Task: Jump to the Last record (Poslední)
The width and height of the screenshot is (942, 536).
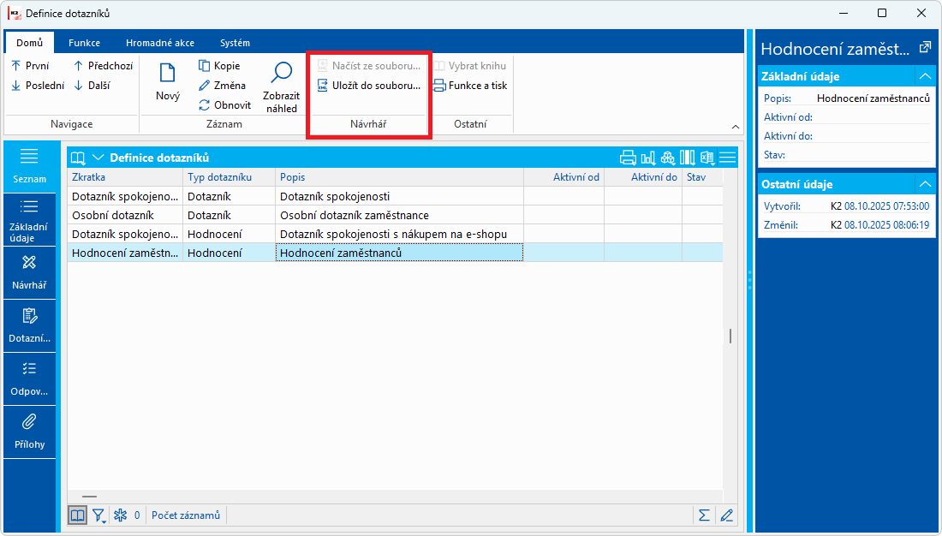Action: 37,86
